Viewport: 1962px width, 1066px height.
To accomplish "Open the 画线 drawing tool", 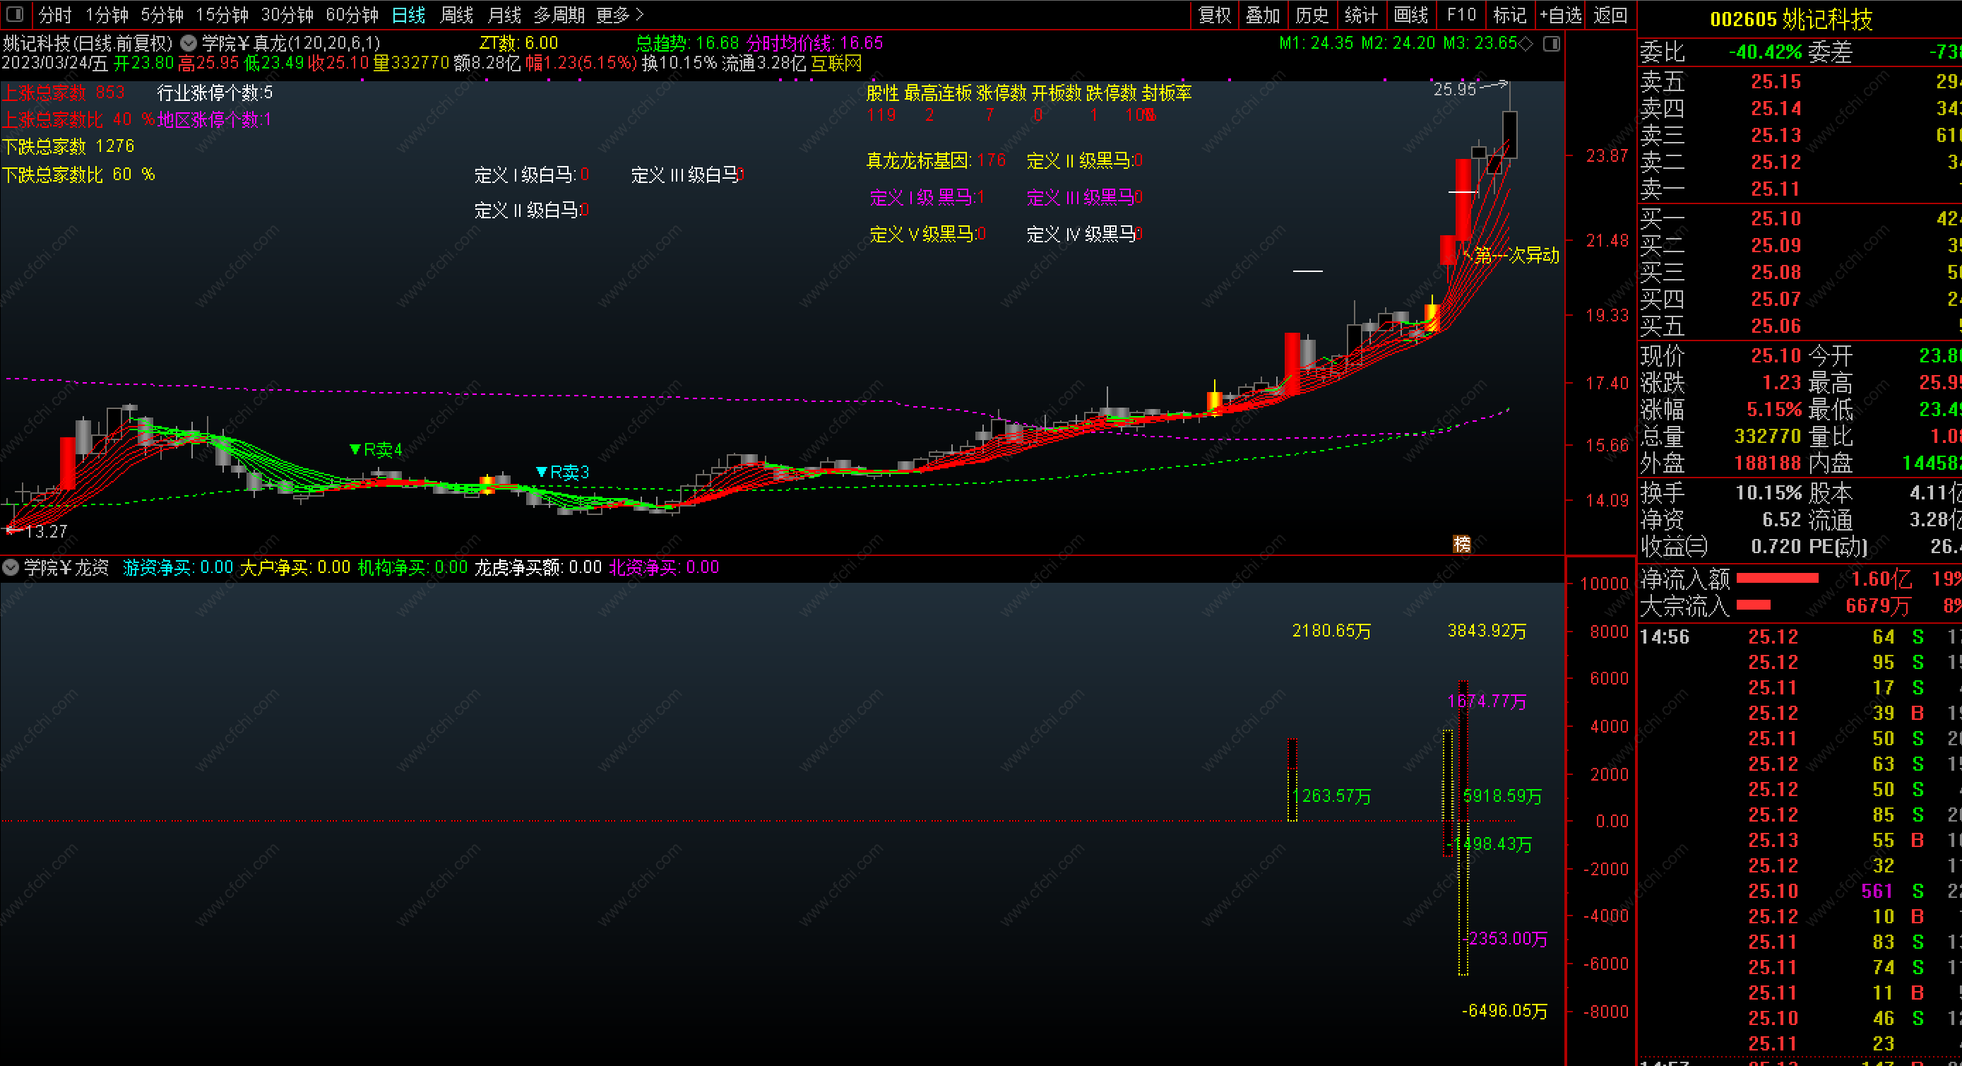I will pyautogui.click(x=1410, y=14).
